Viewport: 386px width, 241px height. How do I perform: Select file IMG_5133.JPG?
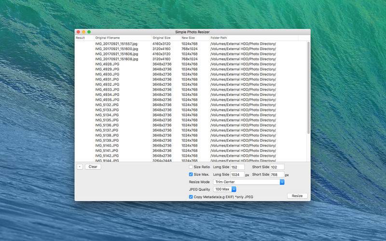pyautogui.click(x=191, y=110)
